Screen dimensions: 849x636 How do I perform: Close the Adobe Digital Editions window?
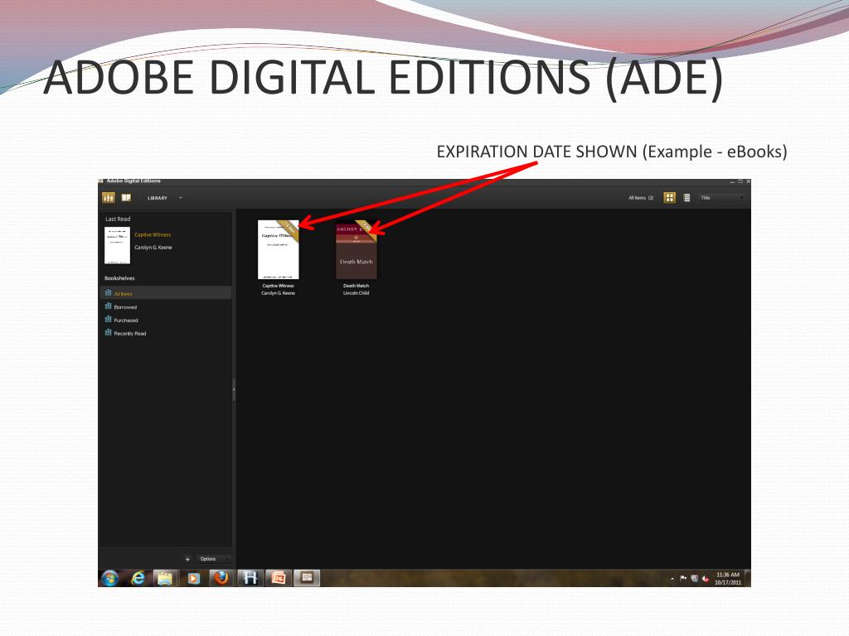tap(749, 181)
